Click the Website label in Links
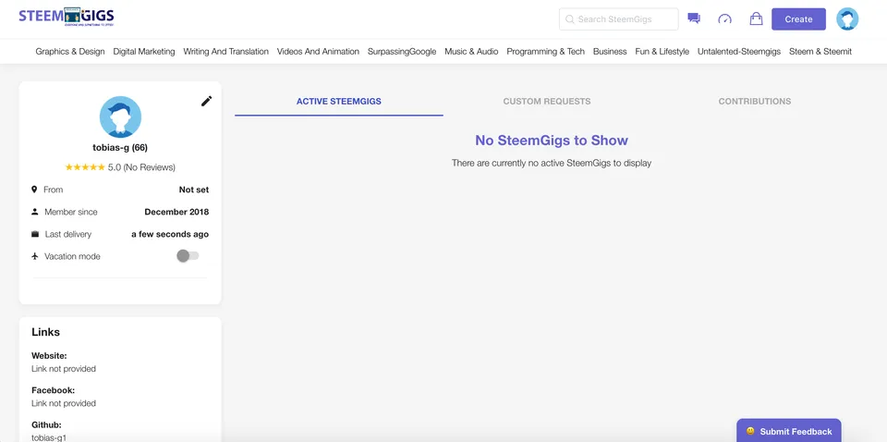887x442 pixels. 49,356
